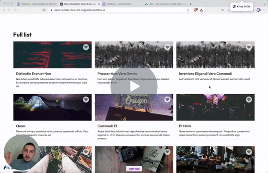Open the Distinctio Eveniet Non title
The height and width of the screenshot is (173, 268).
coord(34,74)
